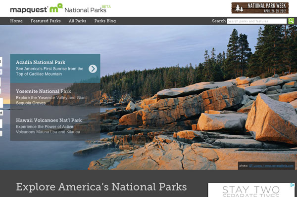Click the AdChoices triangle icon on the ad
This screenshot has height=197, width=297.
coord(293,185)
